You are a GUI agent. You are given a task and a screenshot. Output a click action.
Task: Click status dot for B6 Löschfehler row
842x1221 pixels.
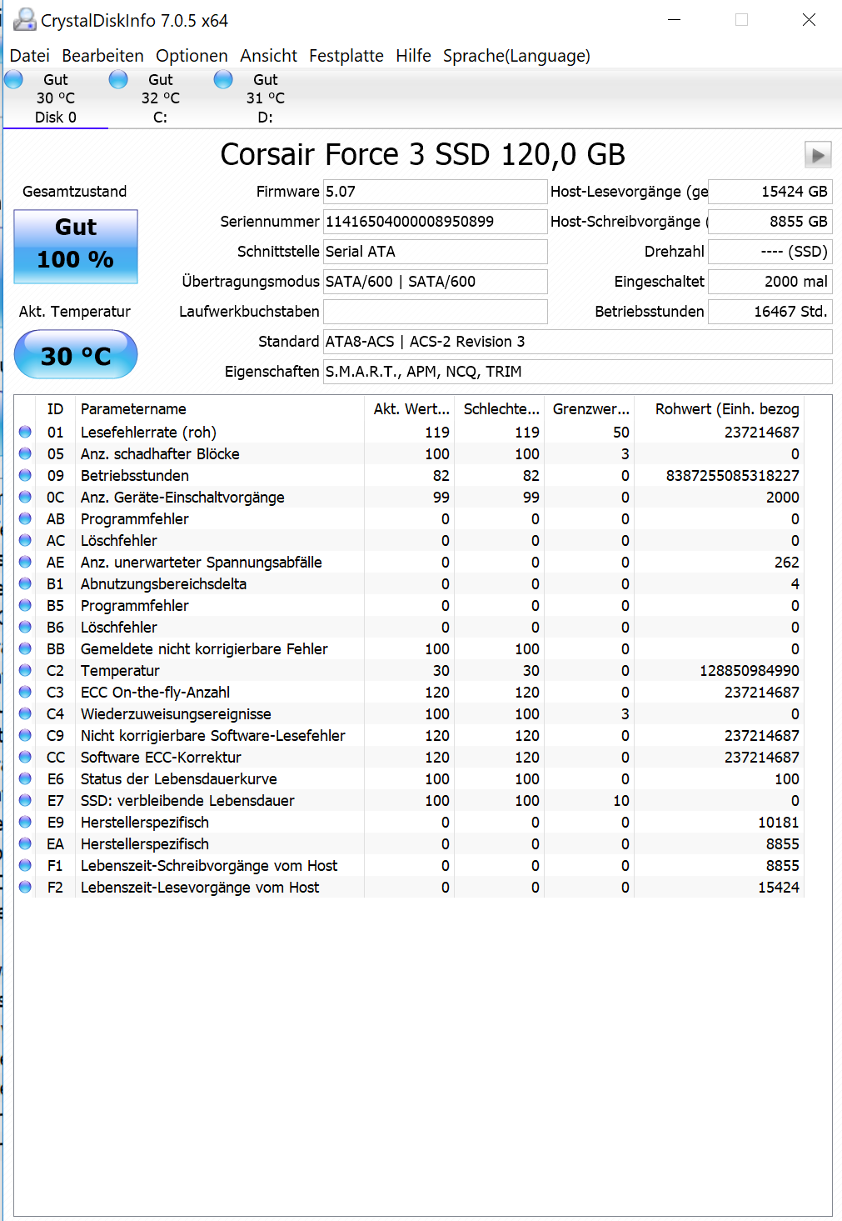[25, 627]
